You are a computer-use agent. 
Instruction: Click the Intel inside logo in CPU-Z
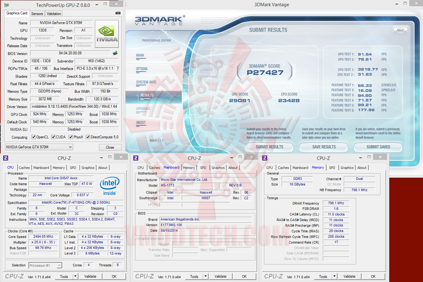[x=110, y=186]
